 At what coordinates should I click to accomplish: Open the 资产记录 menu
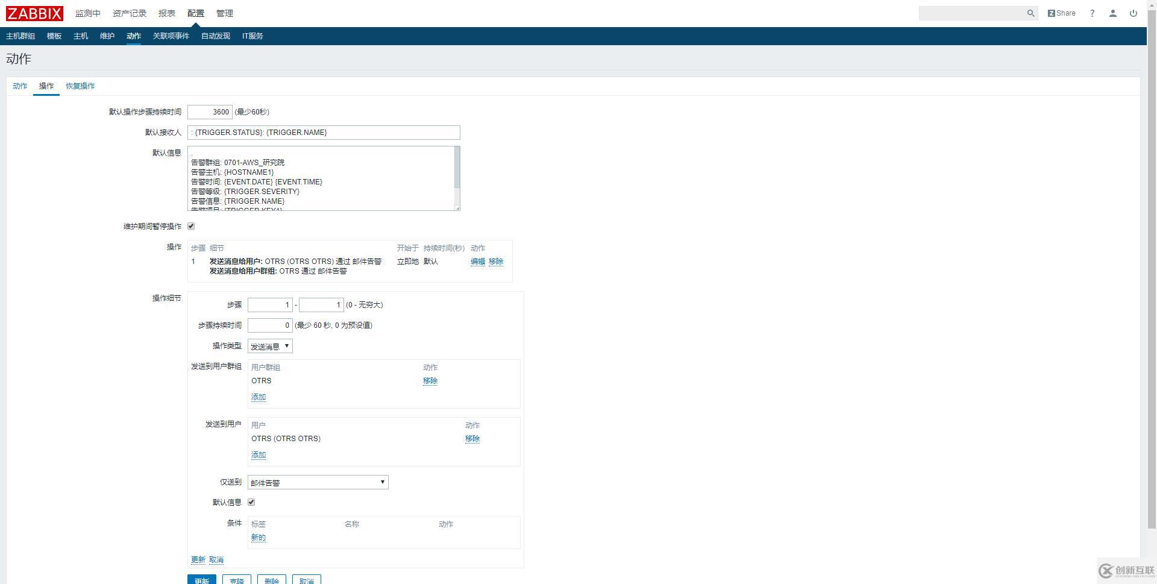pos(130,13)
